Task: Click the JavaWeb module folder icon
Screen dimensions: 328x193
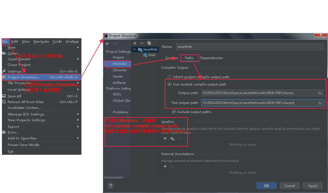Action: click(x=140, y=49)
